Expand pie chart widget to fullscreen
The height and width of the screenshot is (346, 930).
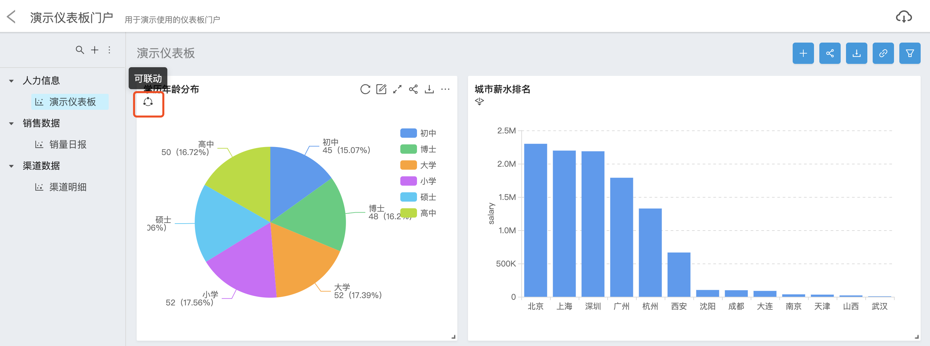click(x=397, y=89)
